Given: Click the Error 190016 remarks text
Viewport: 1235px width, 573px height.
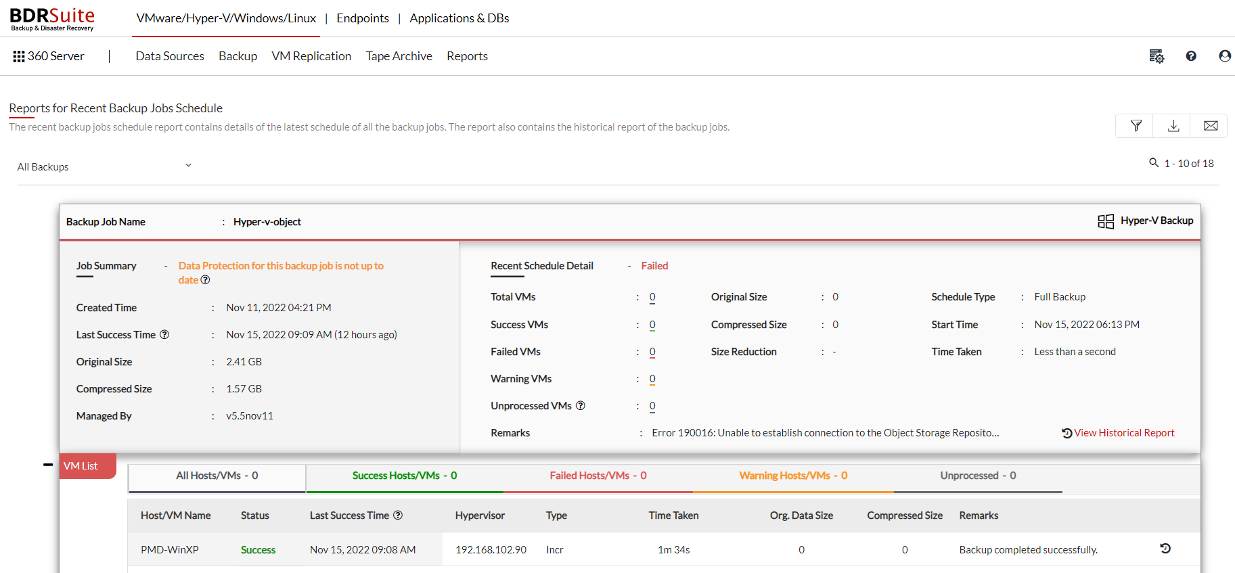Looking at the screenshot, I should pos(826,433).
